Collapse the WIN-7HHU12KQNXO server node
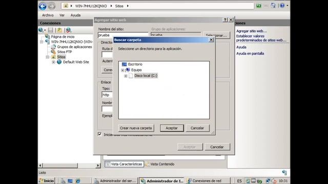328x184 pixels. point(42,42)
